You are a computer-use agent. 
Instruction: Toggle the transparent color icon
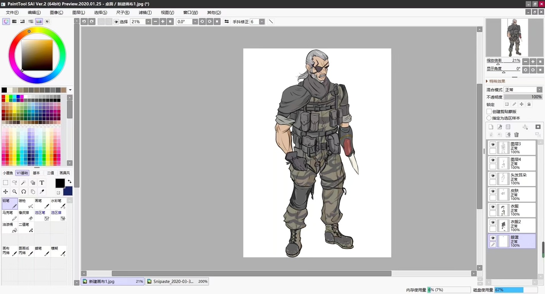click(58, 192)
